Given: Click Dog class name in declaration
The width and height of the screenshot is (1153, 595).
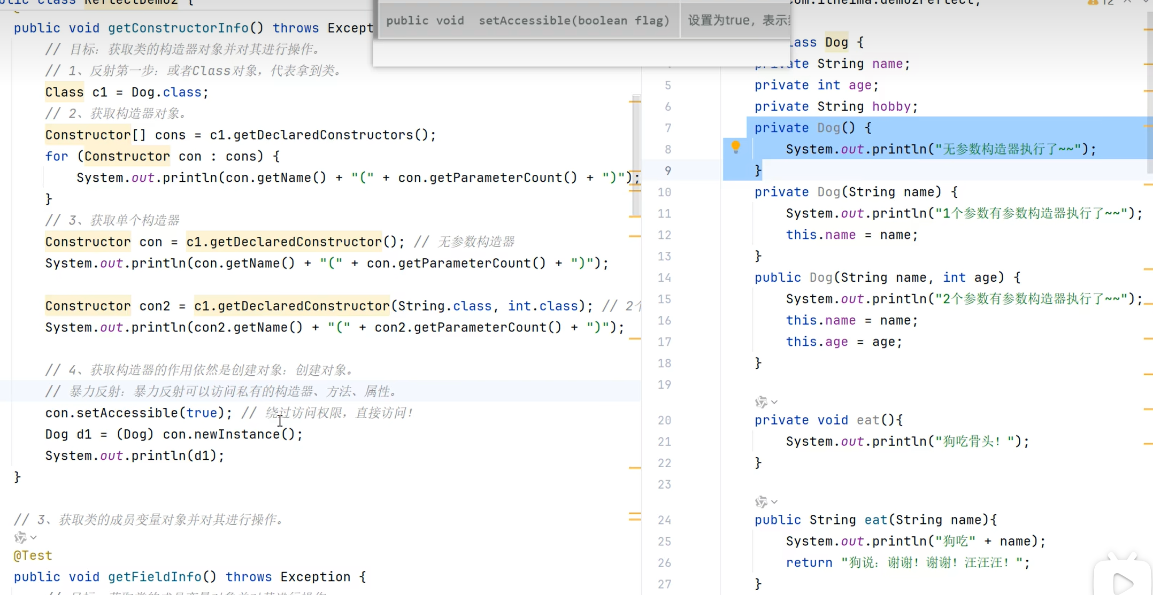Looking at the screenshot, I should 836,42.
